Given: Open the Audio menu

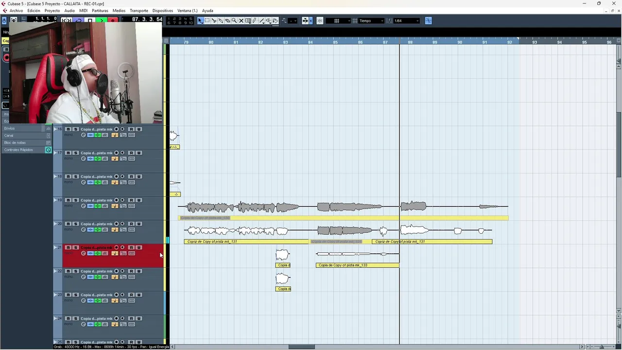Looking at the screenshot, I should tap(69, 11).
